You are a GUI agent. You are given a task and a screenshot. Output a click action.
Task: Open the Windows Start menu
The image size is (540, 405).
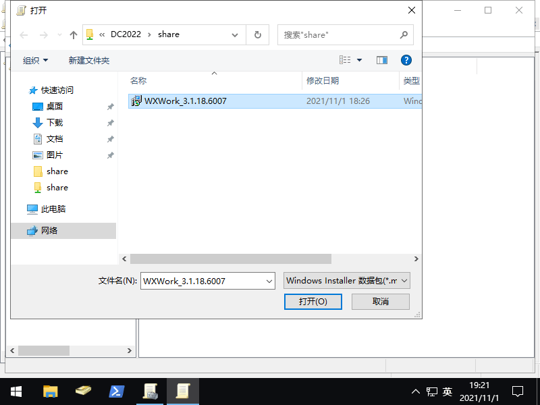[x=16, y=391]
